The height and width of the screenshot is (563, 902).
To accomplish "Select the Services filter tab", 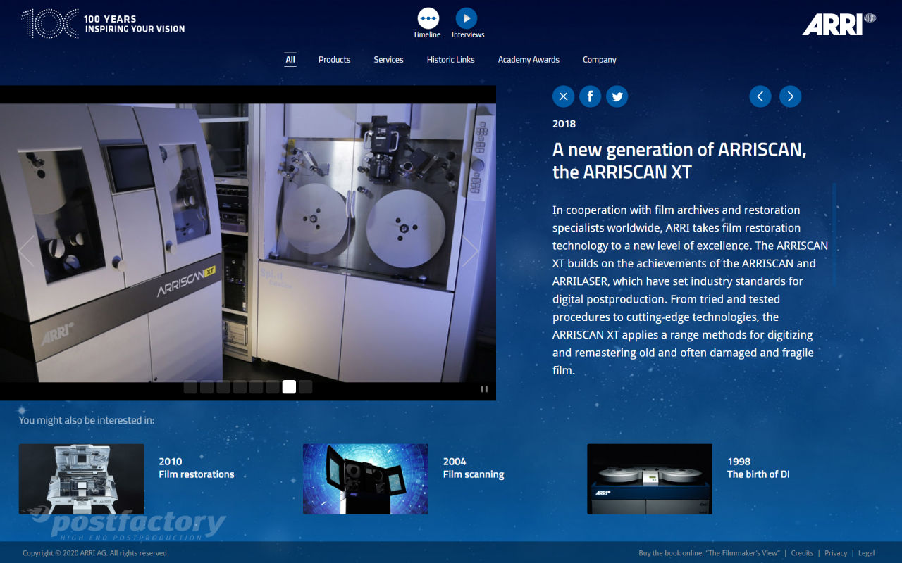I will point(388,60).
